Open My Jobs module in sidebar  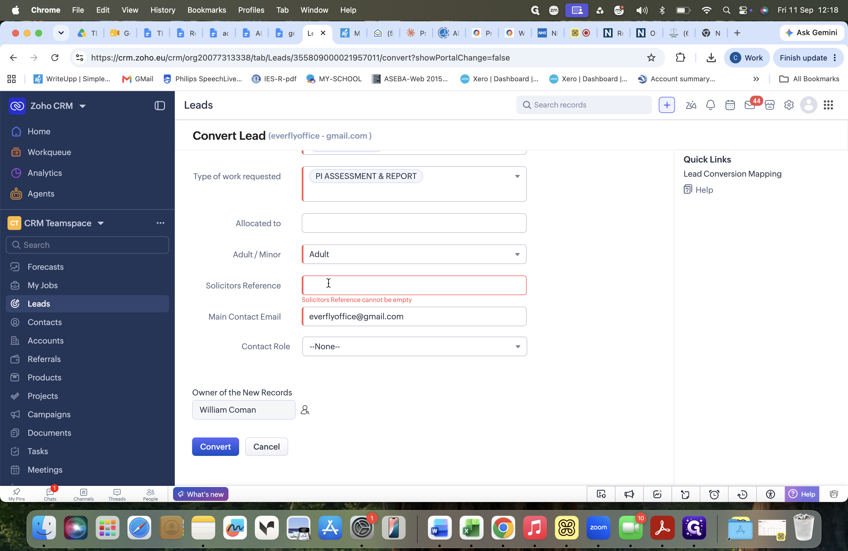(x=42, y=285)
